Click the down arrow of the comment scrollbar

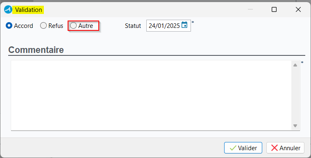coord(295,126)
